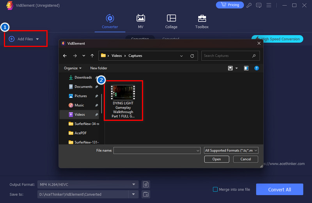312x203 pixels.
Task: Click the key registration icon
Action: tap(249, 5)
